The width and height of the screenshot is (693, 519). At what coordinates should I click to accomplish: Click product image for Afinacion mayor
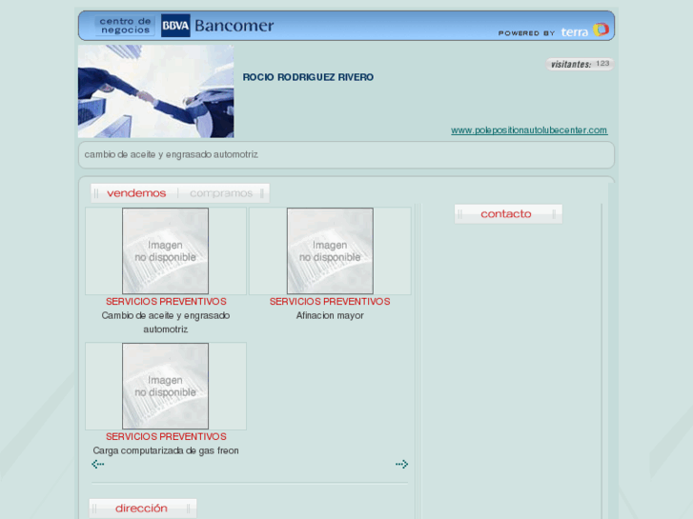point(330,250)
